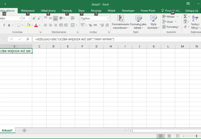Click the Italic formatting icon

(4, 25)
